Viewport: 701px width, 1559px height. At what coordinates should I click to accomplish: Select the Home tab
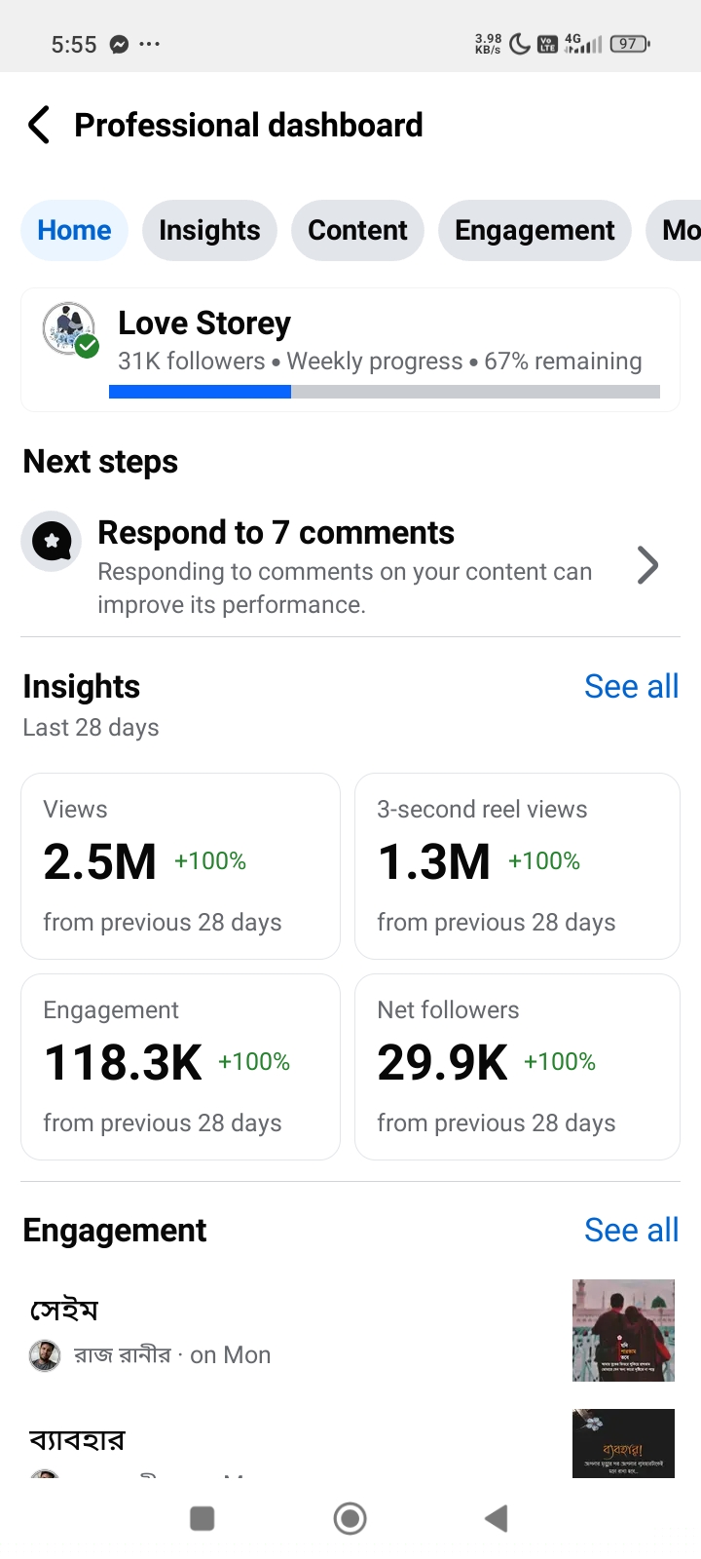click(x=74, y=231)
